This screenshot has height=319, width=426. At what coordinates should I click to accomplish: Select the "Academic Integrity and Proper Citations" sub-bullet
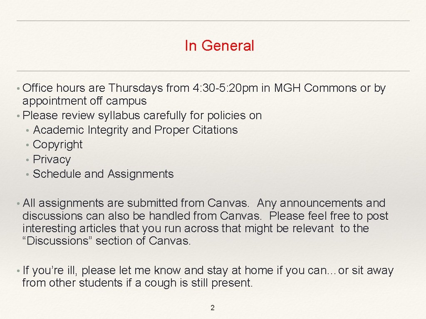(x=135, y=130)
